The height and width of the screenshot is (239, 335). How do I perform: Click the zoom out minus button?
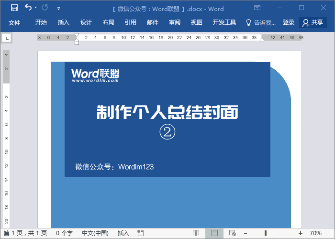click(x=246, y=233)
